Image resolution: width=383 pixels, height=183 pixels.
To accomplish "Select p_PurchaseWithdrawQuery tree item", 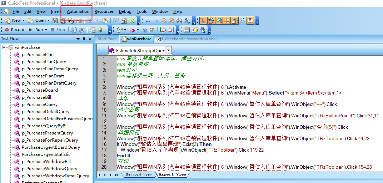I will (49, 169).
